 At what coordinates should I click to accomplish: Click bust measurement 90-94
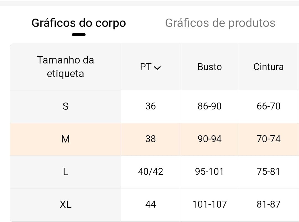click(x=209, y=139)
